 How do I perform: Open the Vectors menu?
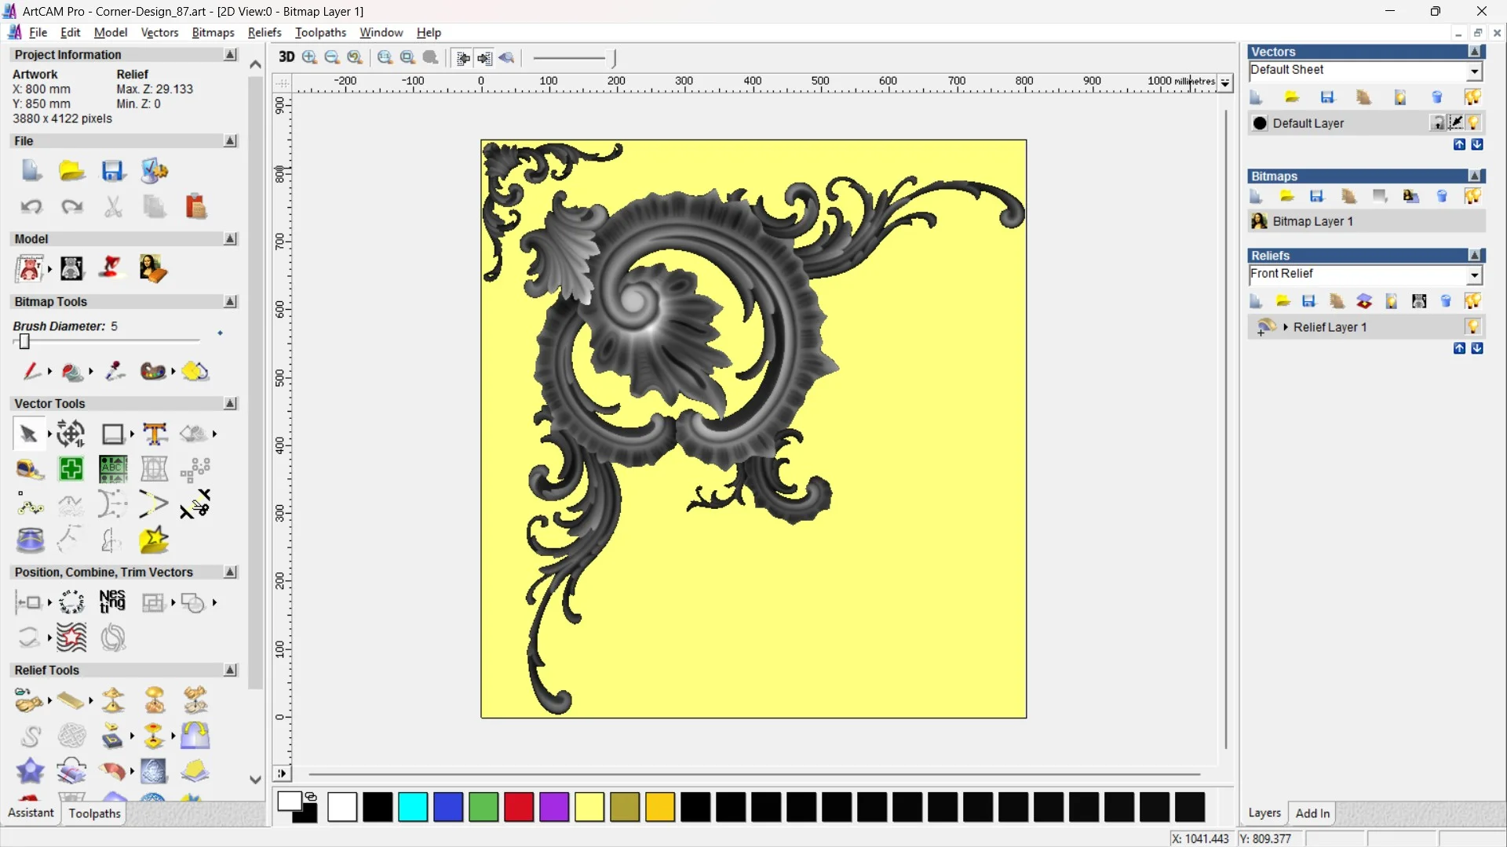pyautogui.click(x=159, y=32)
